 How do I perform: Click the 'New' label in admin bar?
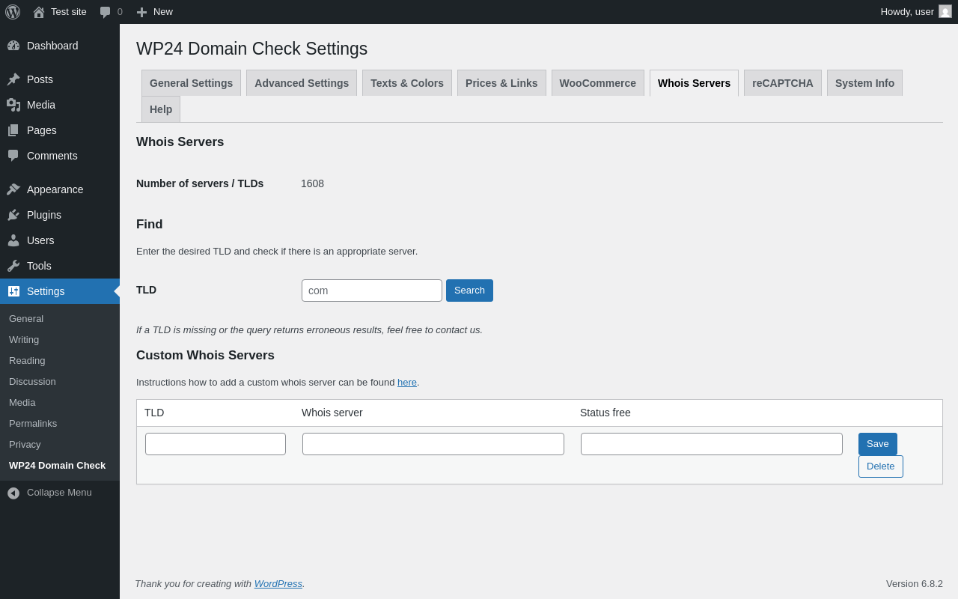pyautogui.click(x=163, y=12)
